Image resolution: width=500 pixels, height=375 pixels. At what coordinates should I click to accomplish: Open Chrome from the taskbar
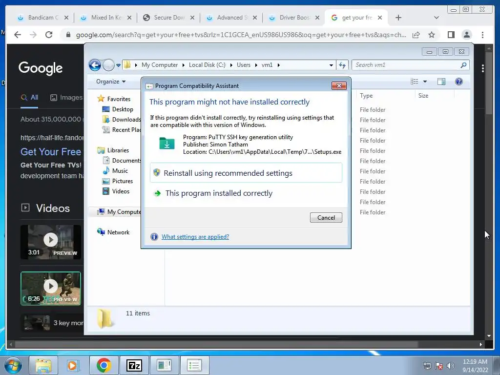tap(104, 365)
